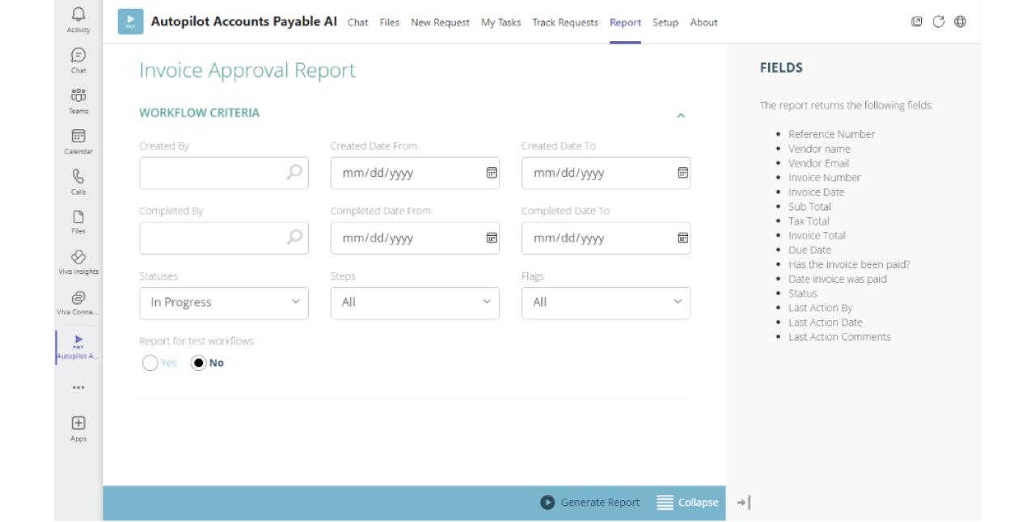The height and width of the screenshot is (522, 1035).
Task: Open the Flags dropdown
Action: coord(606,302)
